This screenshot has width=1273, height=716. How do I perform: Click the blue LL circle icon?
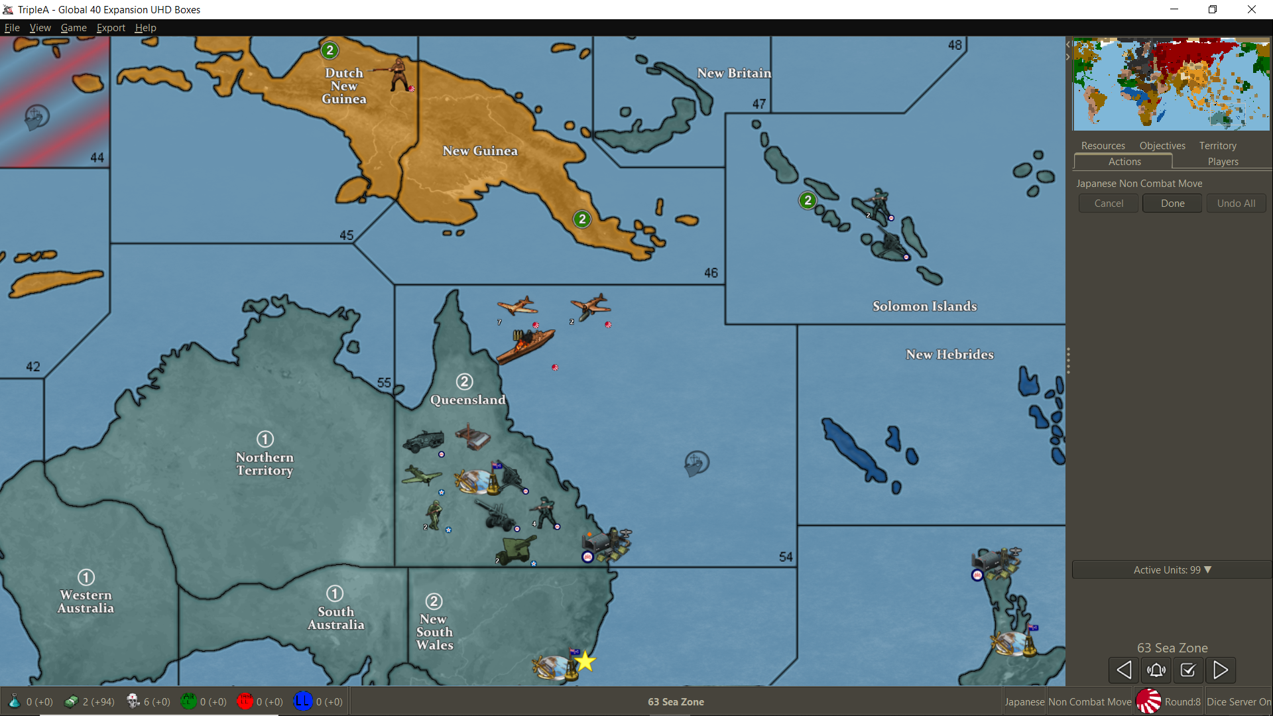pyautogui.click(x=302, y=701)
